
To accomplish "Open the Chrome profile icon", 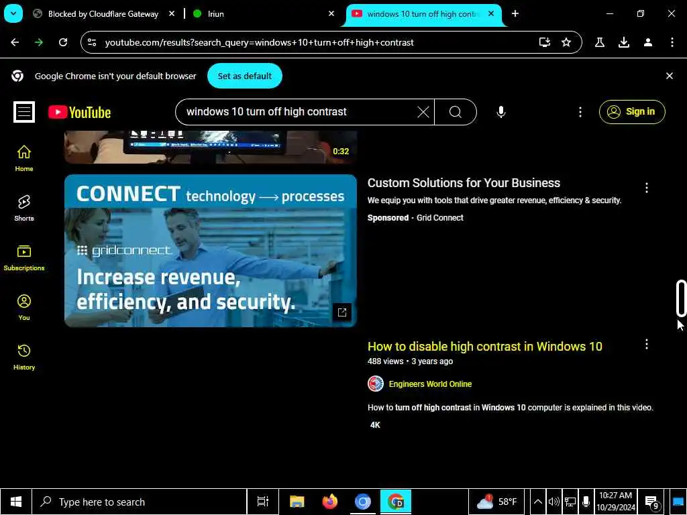I will [648, 42].
